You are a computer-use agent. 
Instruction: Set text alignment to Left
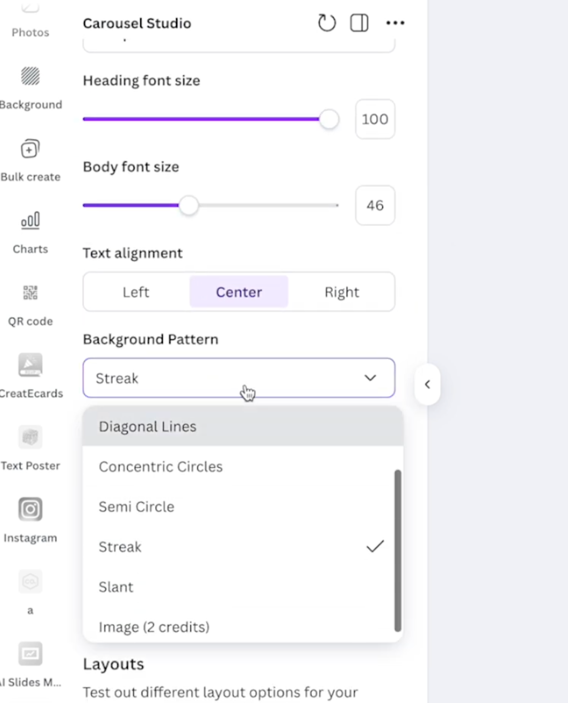[x=136, y=292]
